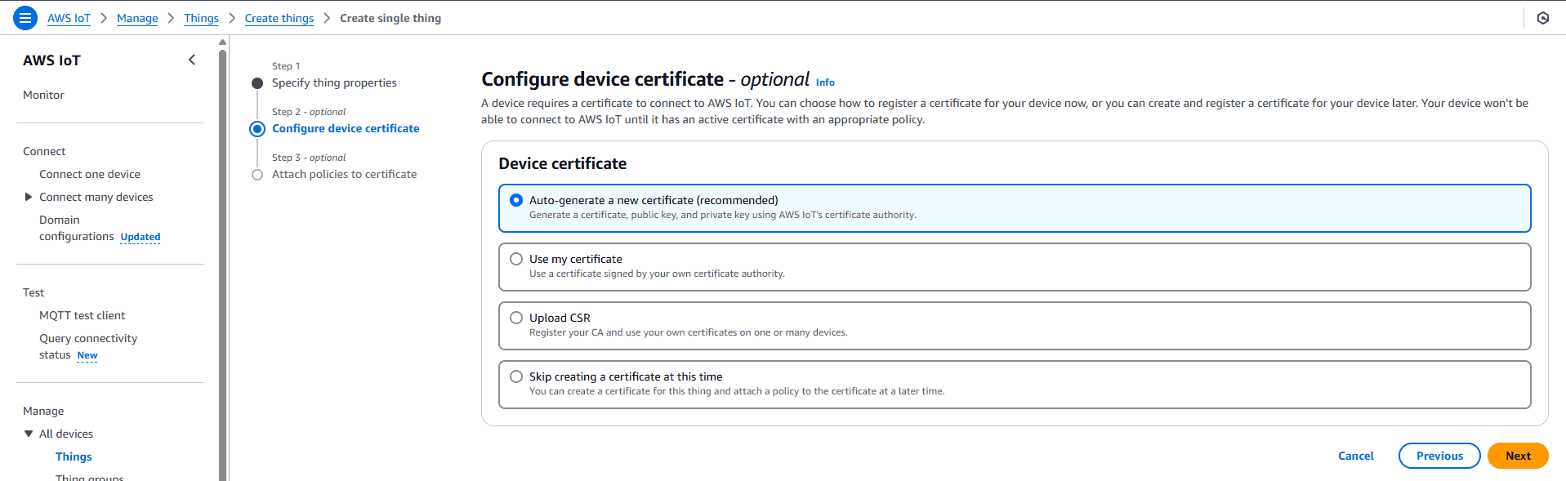Image resolution: width=1566 pixels, height=481 pixels.
Task: Go back with the Previous button
Action: tap(1439, 456)
